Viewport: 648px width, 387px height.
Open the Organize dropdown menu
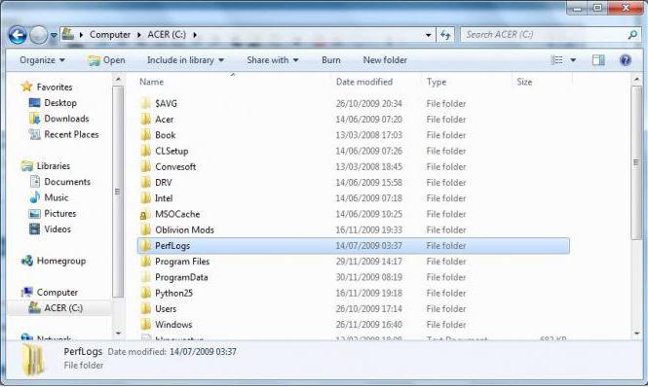42,60
